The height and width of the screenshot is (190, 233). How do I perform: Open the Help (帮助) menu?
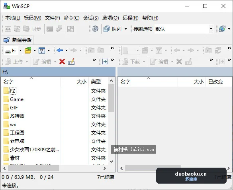(150, 18)
